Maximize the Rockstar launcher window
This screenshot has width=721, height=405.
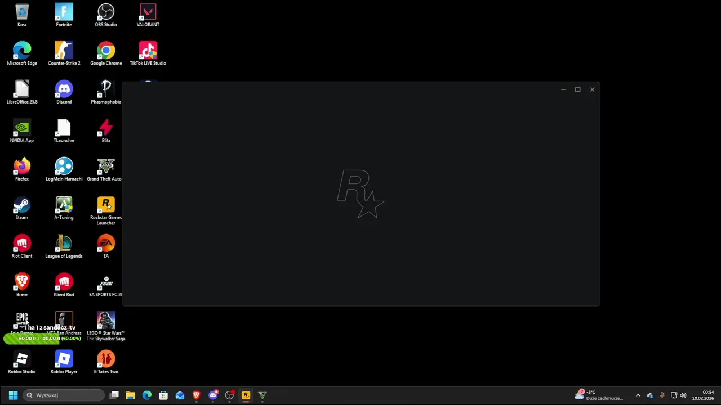click(577, 89)
